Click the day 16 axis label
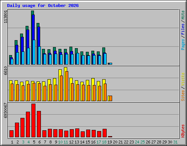Screen dimensions: 187x146 click(x=93, y=142)
